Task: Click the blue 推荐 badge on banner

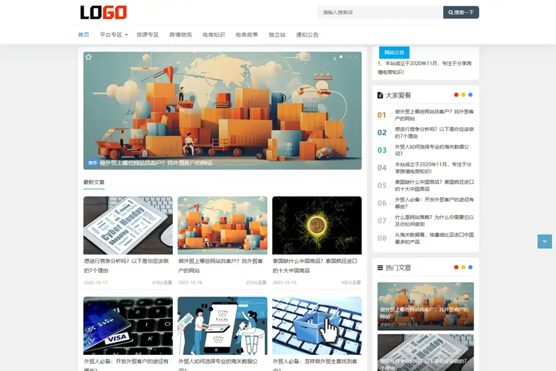Action: [x=92, y=163]
